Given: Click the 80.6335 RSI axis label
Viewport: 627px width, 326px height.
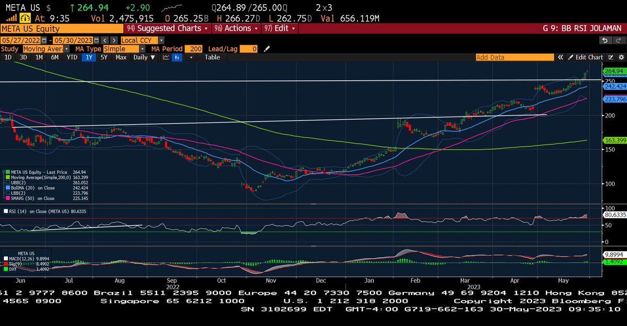Looking at the screenshot, I should pos(614,214).
